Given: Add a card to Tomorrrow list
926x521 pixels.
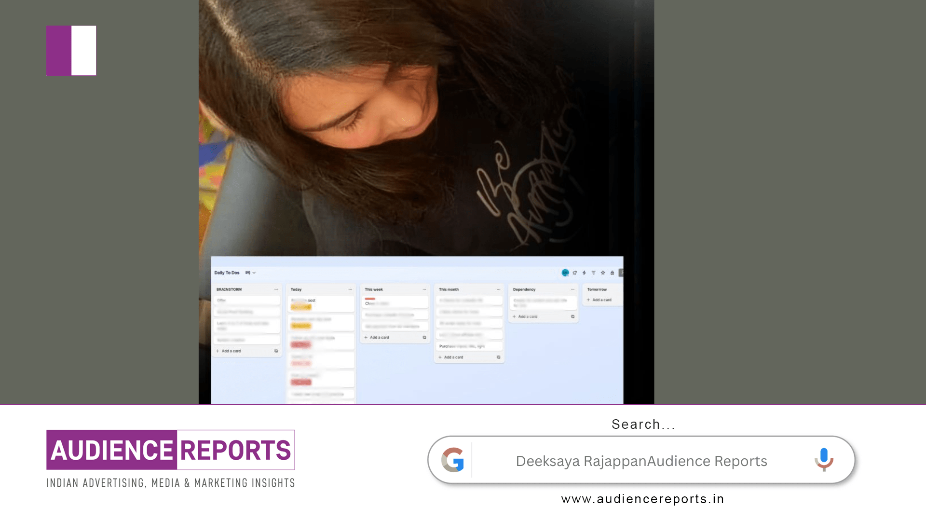Looking at the screenshot, I should (599, 300).
